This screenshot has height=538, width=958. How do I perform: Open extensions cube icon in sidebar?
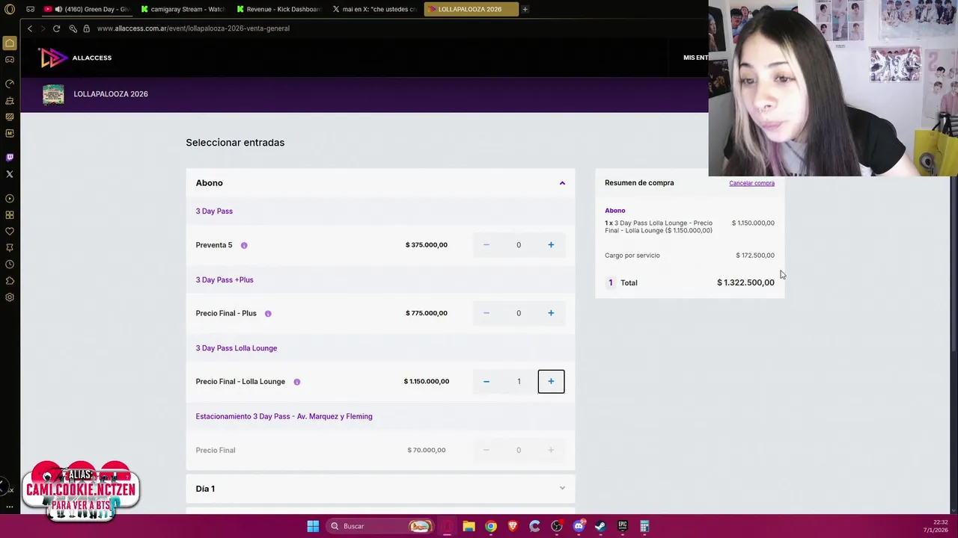click(10, 281)
